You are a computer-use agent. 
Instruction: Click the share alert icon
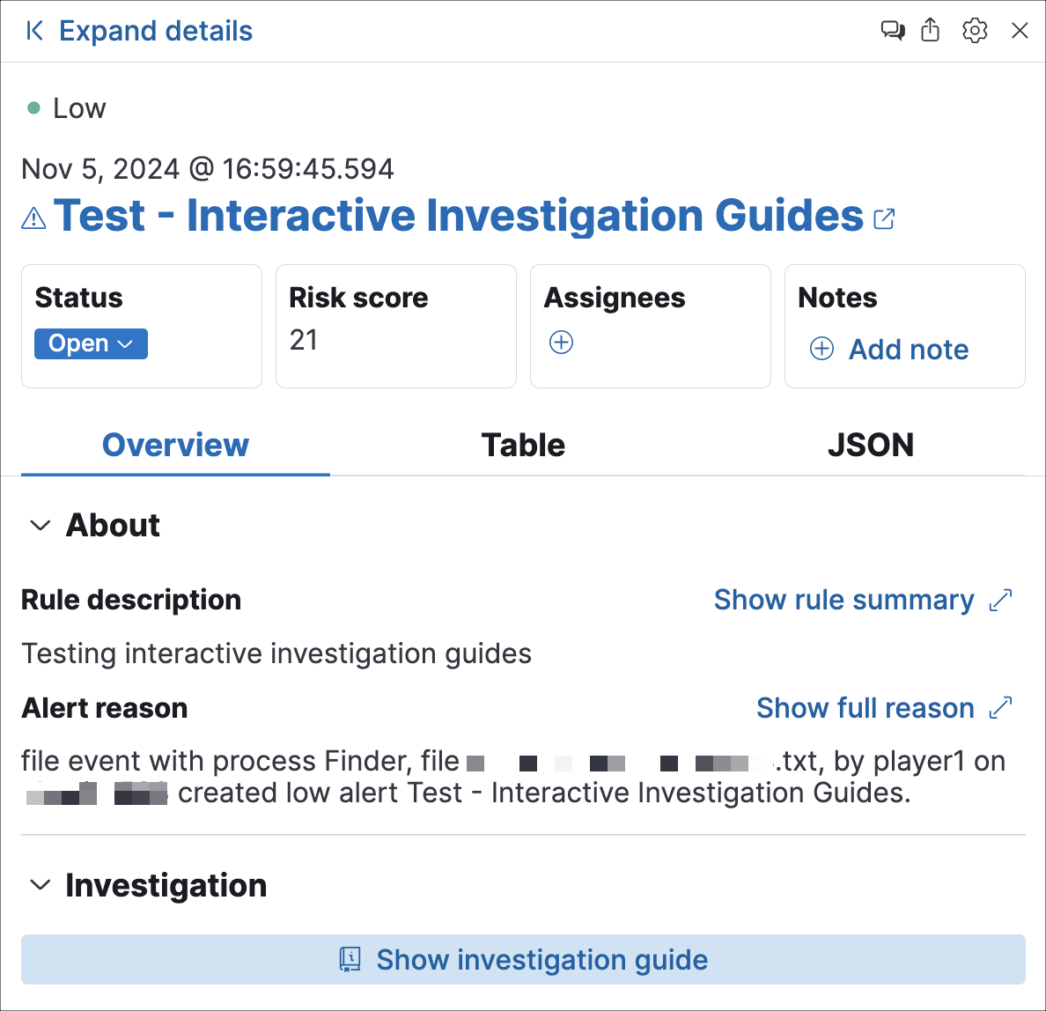click(x=931, y=30)
